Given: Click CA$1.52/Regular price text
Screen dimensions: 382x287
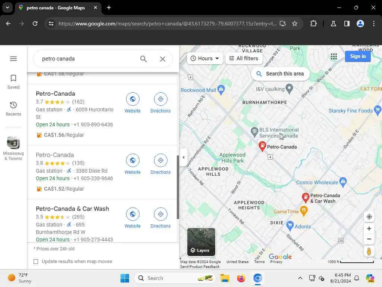Looking at the screenshot, I should point(64,189).
